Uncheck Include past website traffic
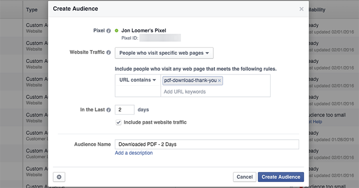359x188 pixels. [119, 122]
